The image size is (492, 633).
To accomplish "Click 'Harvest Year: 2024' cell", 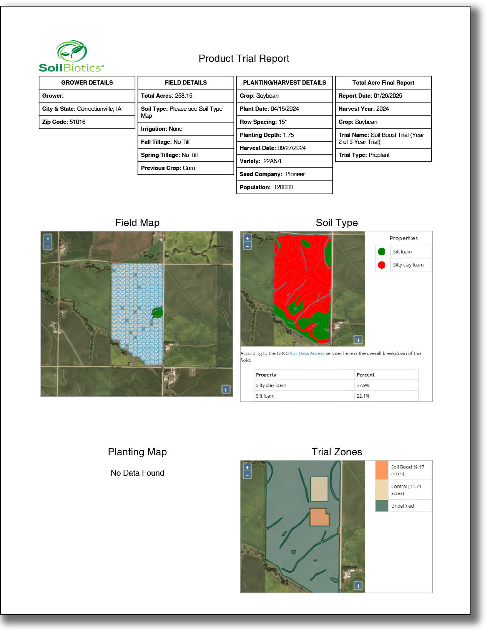I will pos(383,109).
